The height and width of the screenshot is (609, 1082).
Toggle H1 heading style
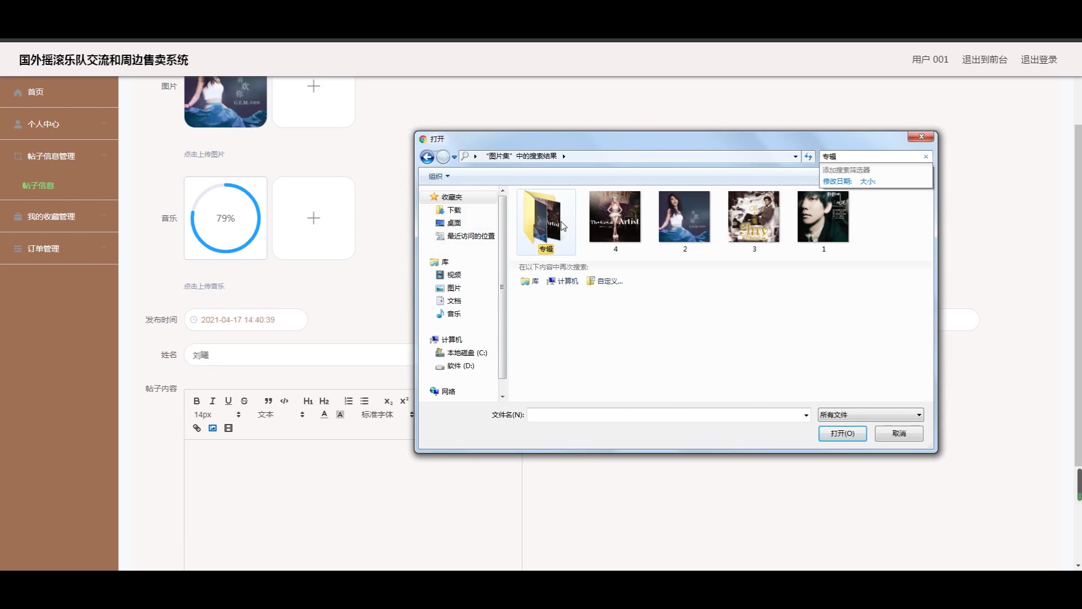coord(308,401)
